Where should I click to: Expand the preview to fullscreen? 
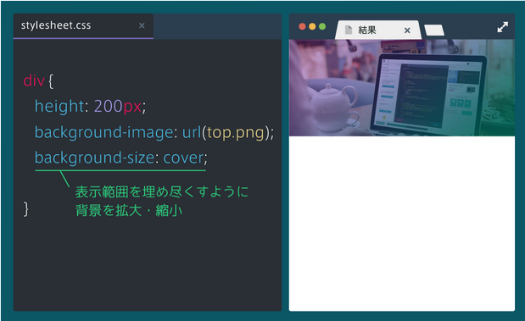(x=502, y=27)
